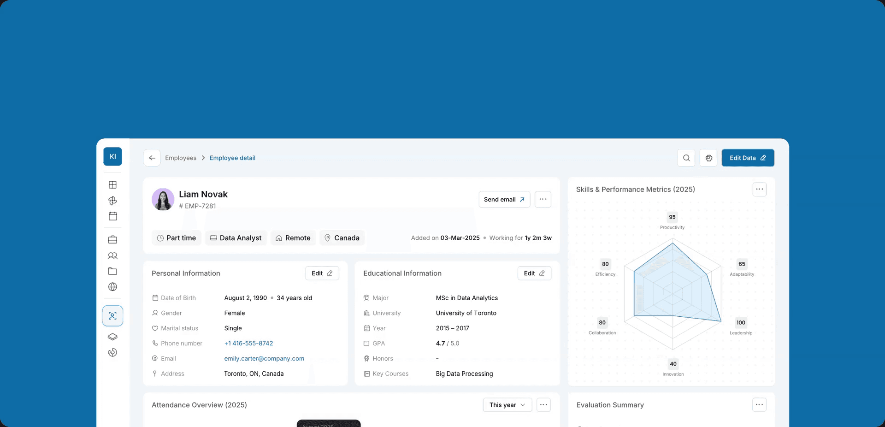
Task: Click the globe icon in sidebar
Action: 112,287
